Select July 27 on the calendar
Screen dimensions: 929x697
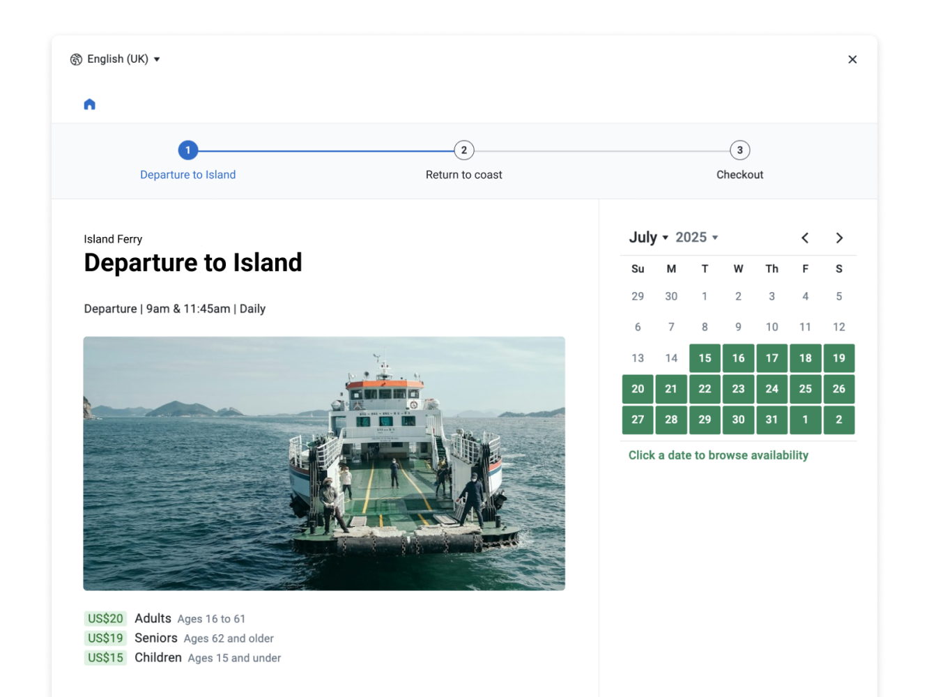pyautogui.click(x=638, y=420)
